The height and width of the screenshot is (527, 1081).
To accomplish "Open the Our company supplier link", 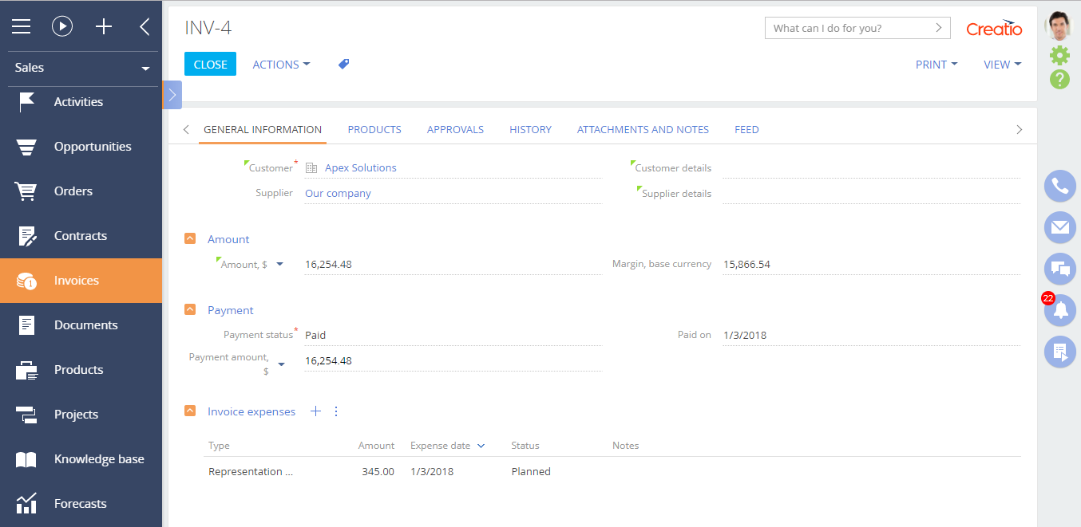I will click(x=338, y=194).
